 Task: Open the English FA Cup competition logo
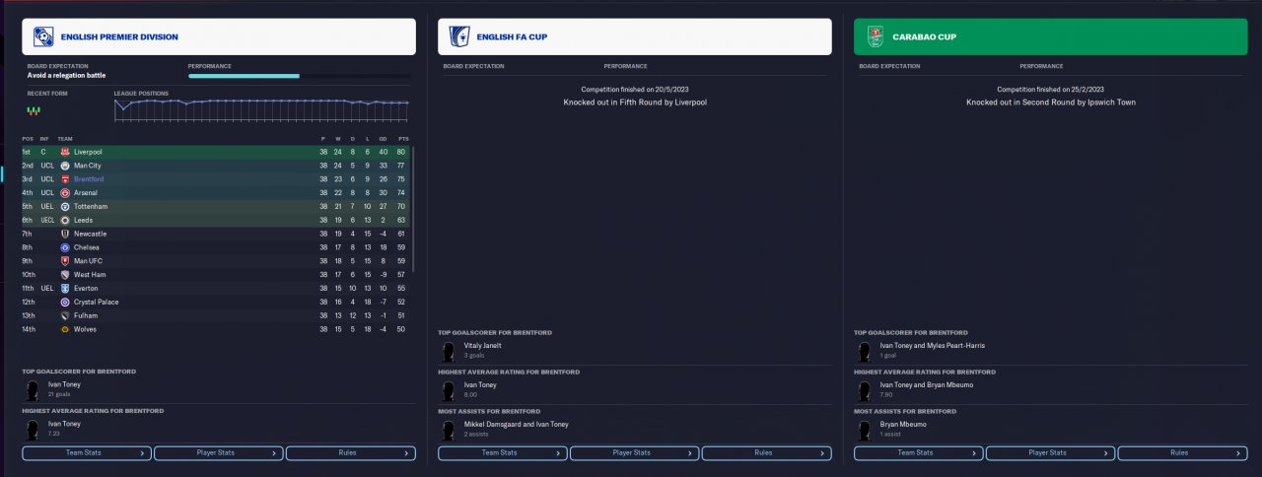[459, 37]
